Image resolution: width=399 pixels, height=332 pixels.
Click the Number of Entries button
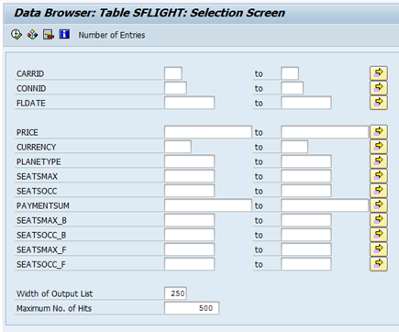[x=112, y=35]
